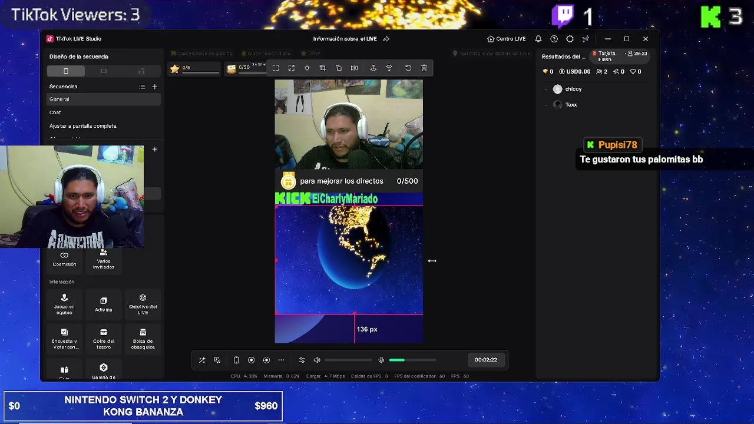Viewport: 754px width, 424px height.
Task: Select the Chat sequence
Action: click(104, 112)
